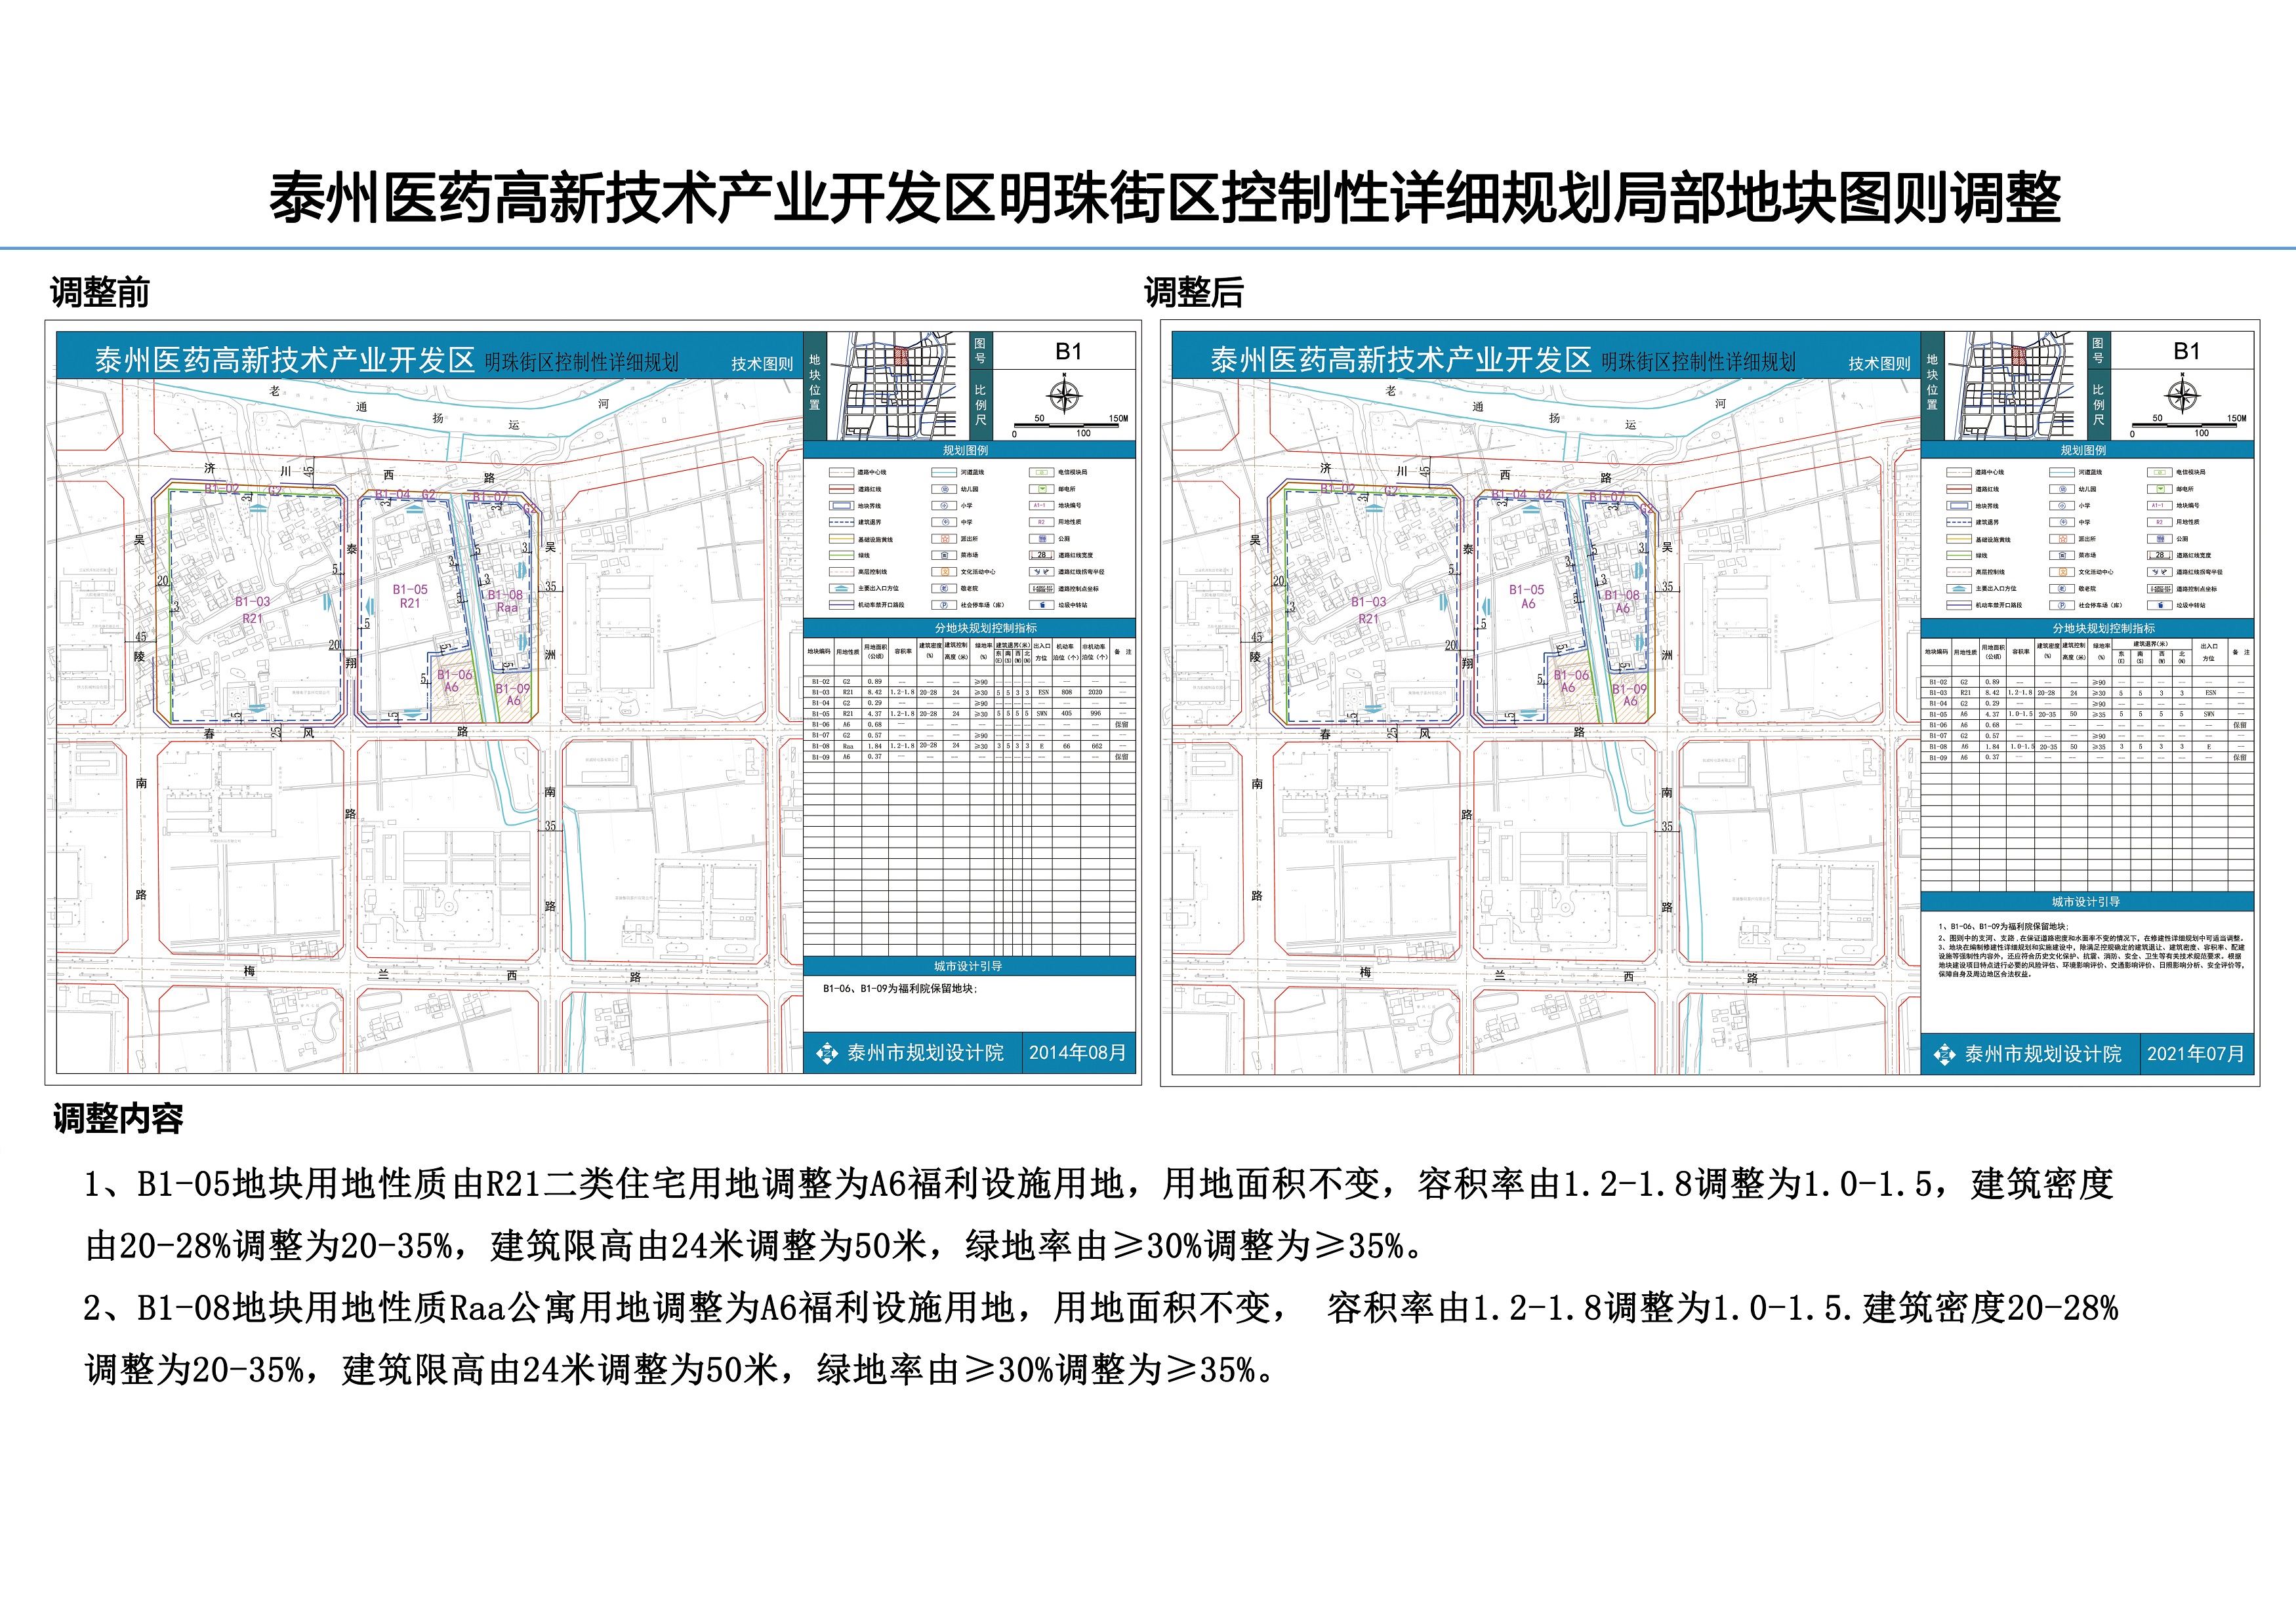Click the compass rose in the 调整后 panel

[x=2182, y=395]
